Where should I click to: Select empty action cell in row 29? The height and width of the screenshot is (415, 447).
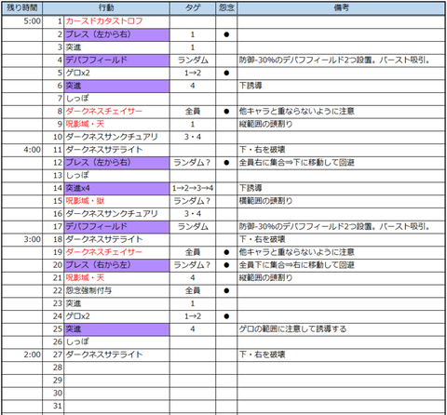coord(116,381)
